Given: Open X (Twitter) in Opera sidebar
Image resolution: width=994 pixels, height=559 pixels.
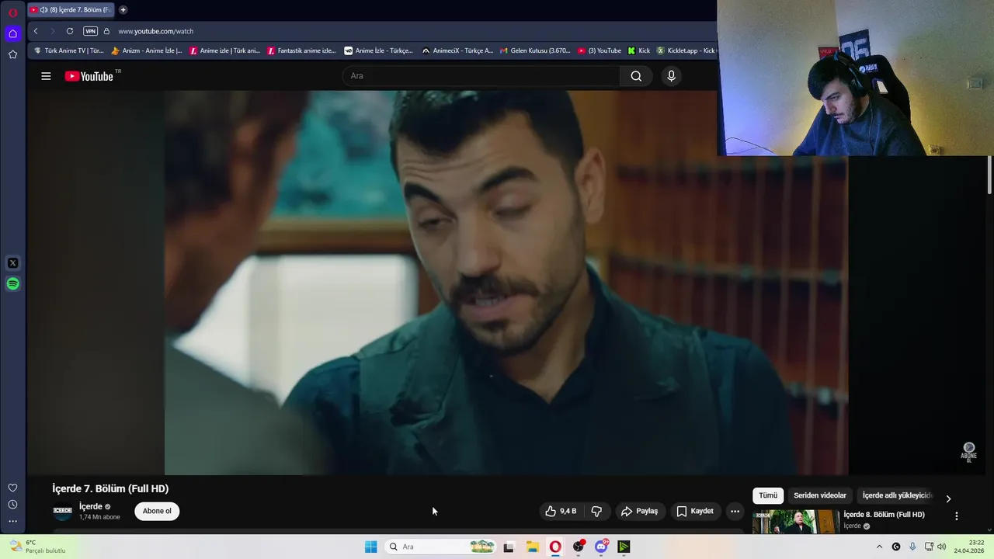Looking at the screenshot, I should pos(12,263).
